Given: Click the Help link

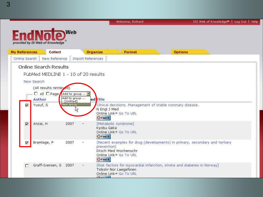Looking at the screenshot, I should 255,22.
